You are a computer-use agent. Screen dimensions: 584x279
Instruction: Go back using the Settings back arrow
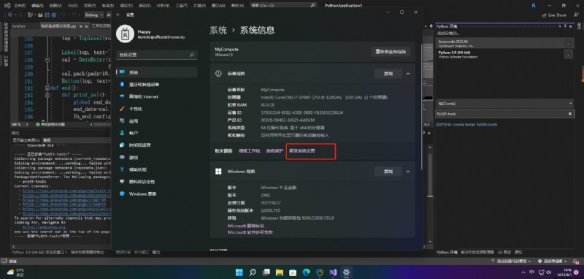[x=118, y=15]
